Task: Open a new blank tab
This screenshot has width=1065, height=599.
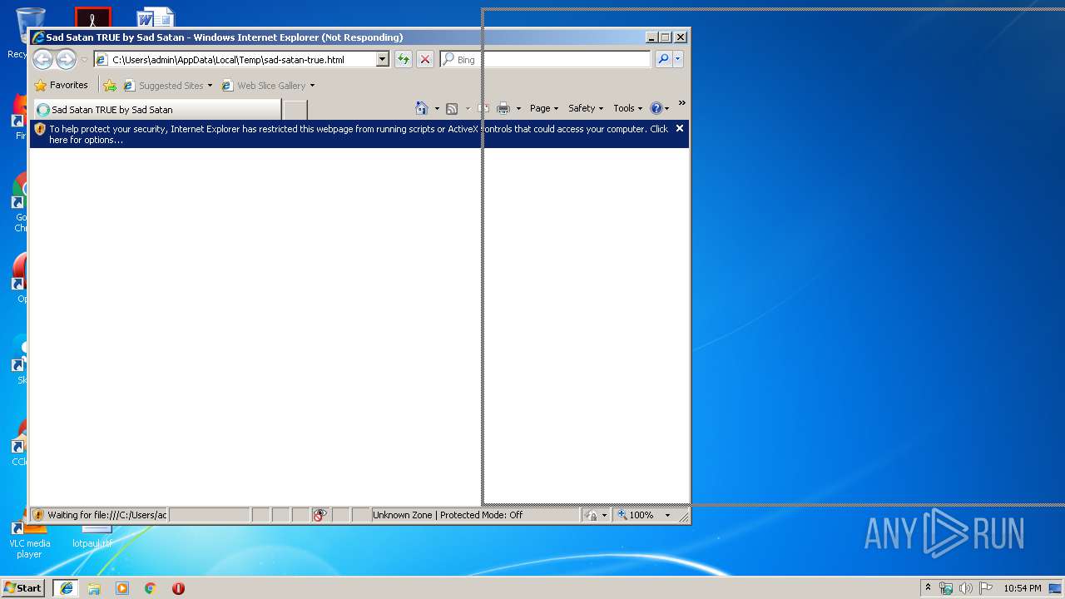Action: [x=295, y=110]
